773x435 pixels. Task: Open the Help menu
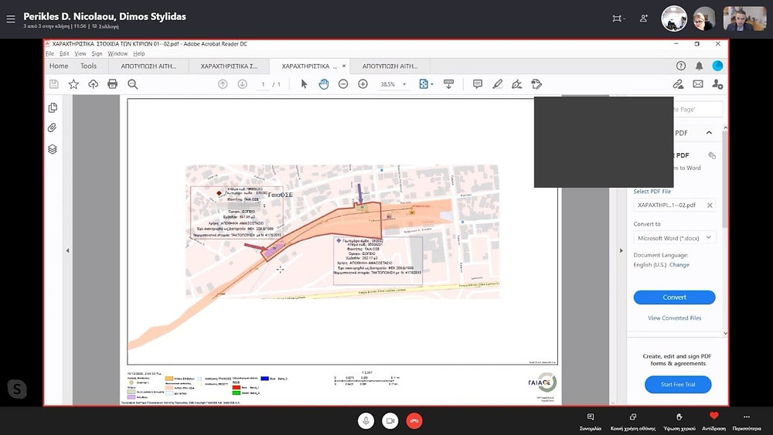(139, 53)
